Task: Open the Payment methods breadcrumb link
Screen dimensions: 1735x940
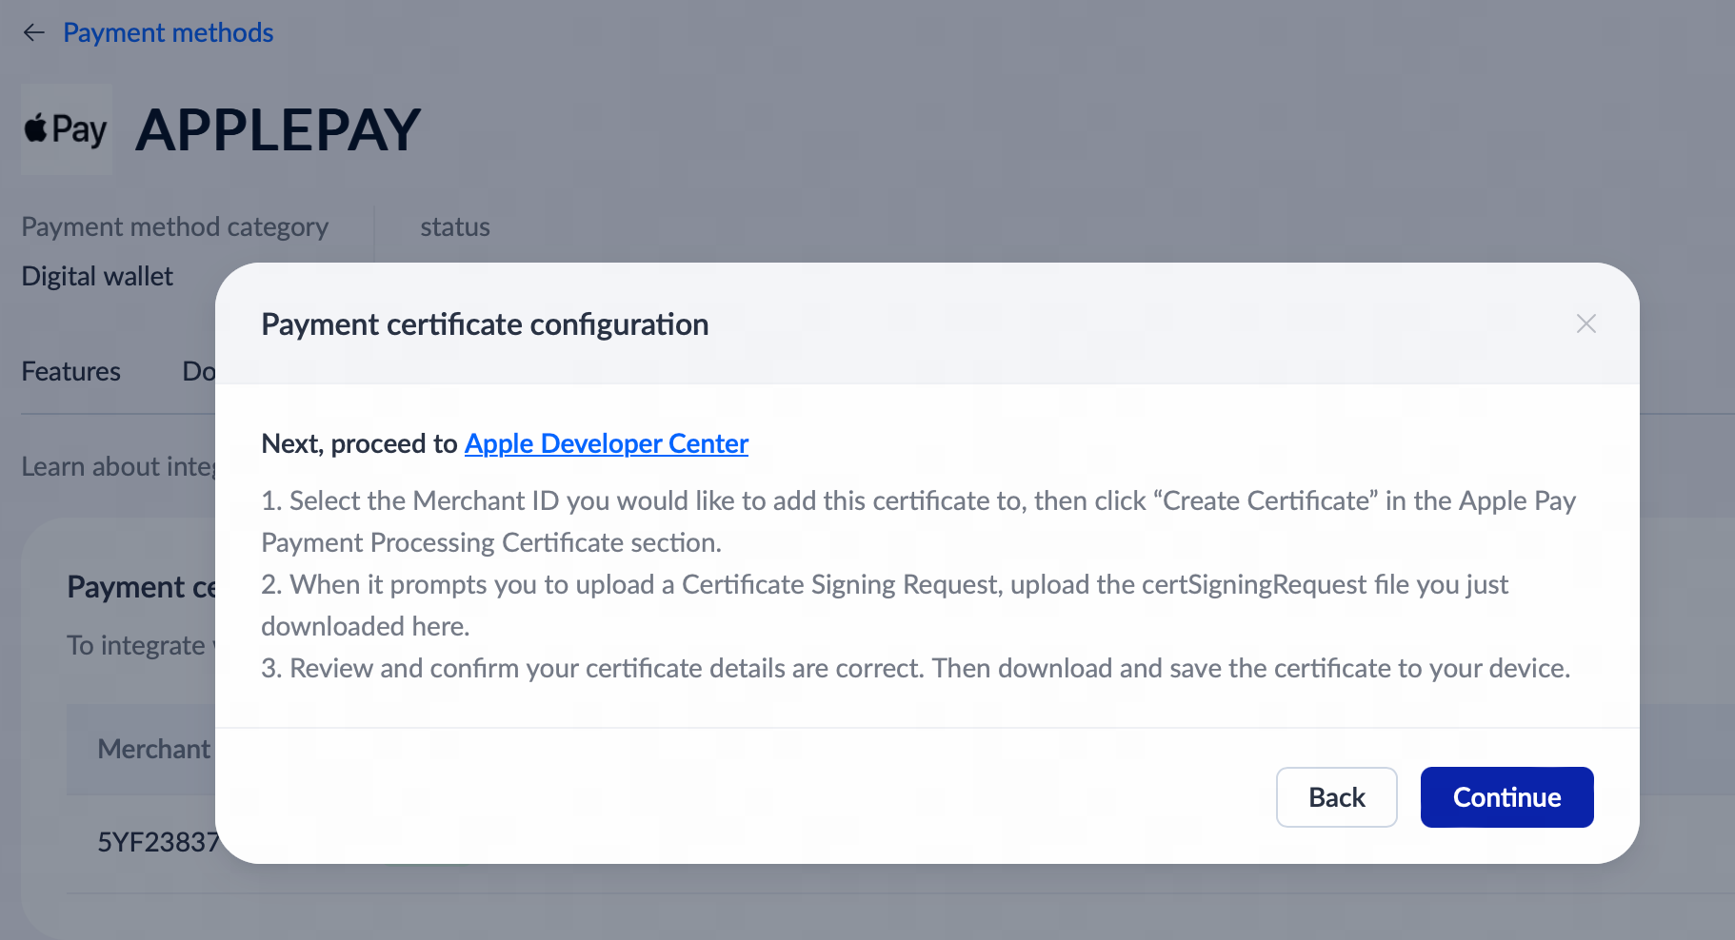Action: tap(168, 33)
